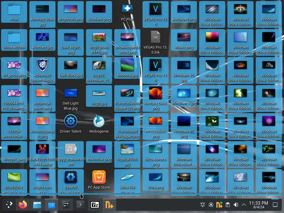Launch Driver Talent application
The width and height of the screenshot is (284, 213).
click(x=71, y=124)
